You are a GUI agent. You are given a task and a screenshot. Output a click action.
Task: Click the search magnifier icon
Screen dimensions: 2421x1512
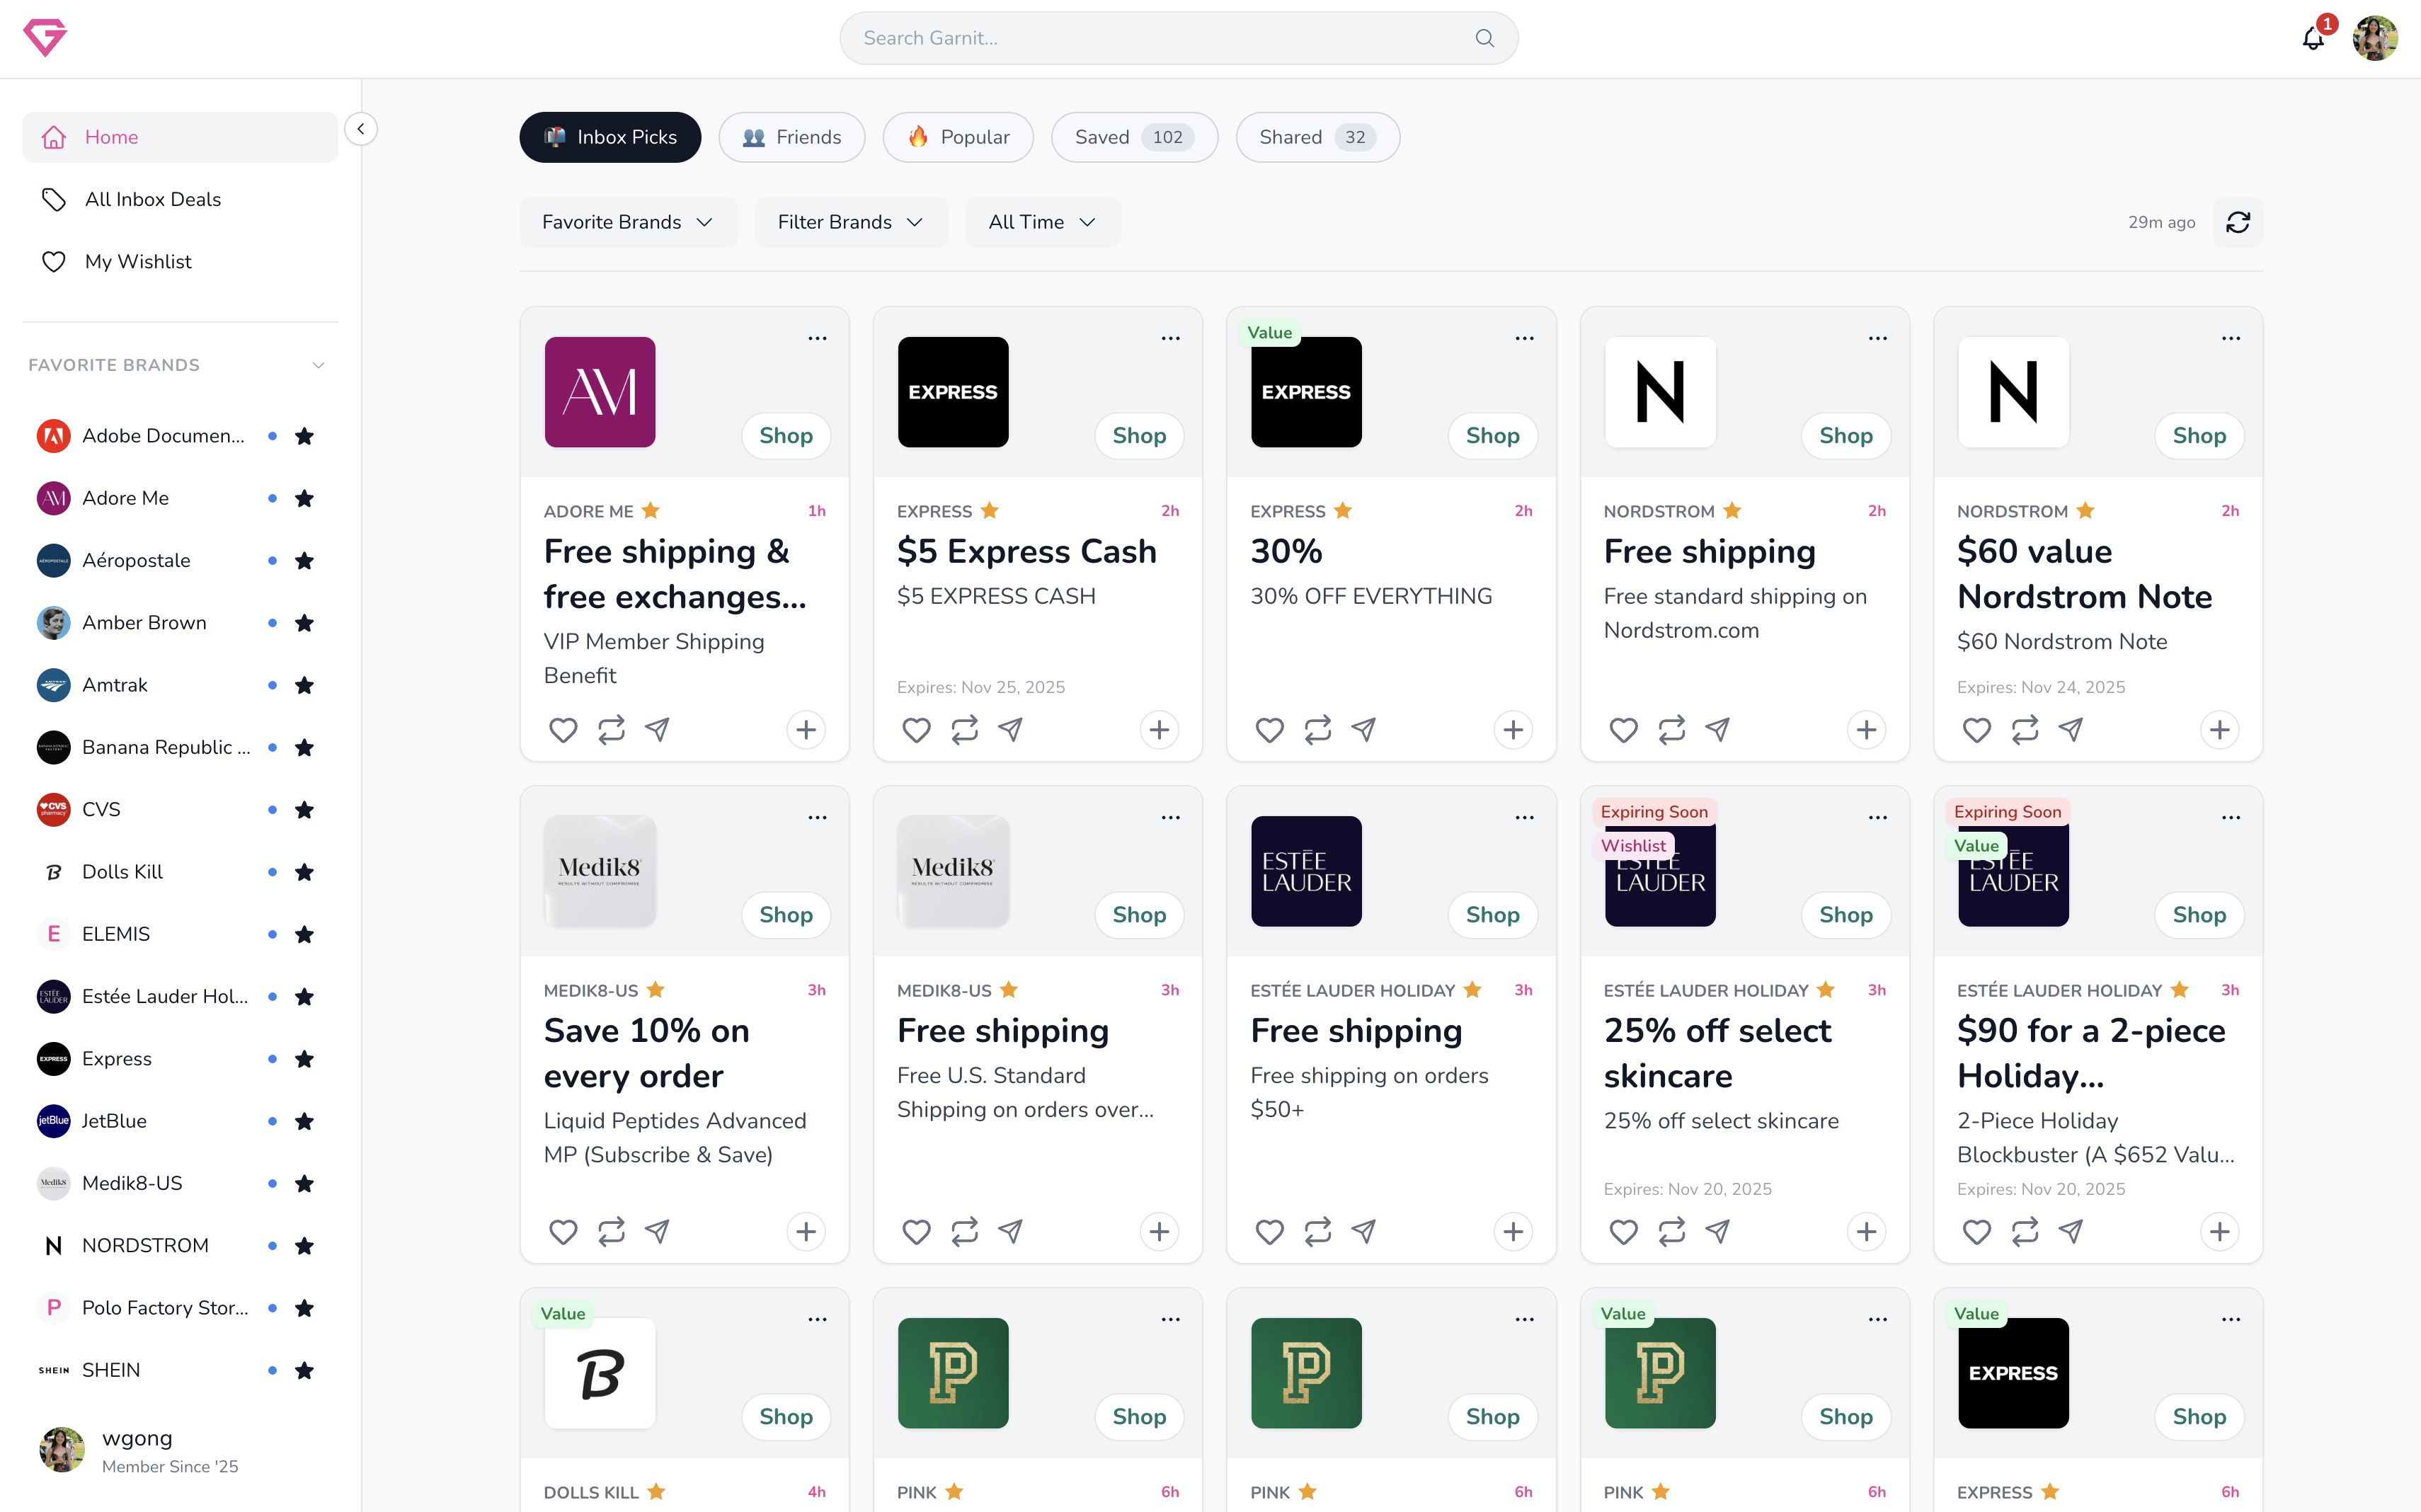1484,38
